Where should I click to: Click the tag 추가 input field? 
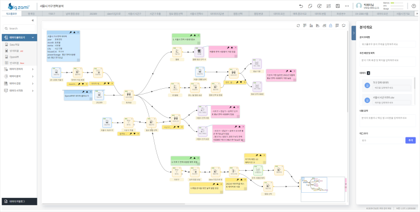pyautogui.click(x=382, y=140)
